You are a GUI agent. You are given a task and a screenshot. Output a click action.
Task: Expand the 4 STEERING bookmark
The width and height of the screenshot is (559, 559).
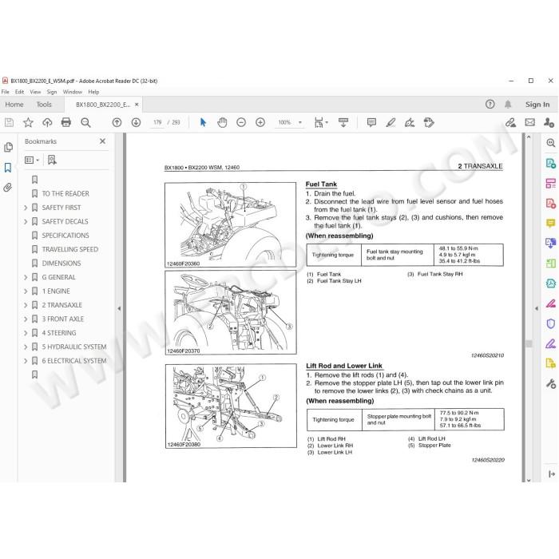(x=26, y=333)
